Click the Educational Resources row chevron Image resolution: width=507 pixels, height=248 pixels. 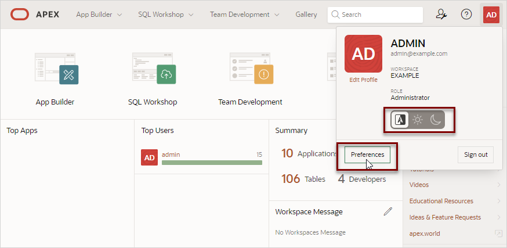tap(499, 201)
